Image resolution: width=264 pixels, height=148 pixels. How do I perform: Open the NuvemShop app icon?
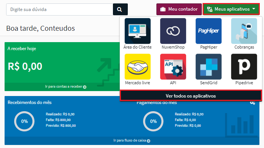click(x=173, y=31)
